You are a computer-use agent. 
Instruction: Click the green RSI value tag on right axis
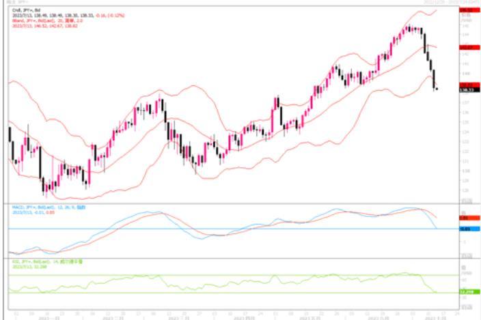(467, 292)
